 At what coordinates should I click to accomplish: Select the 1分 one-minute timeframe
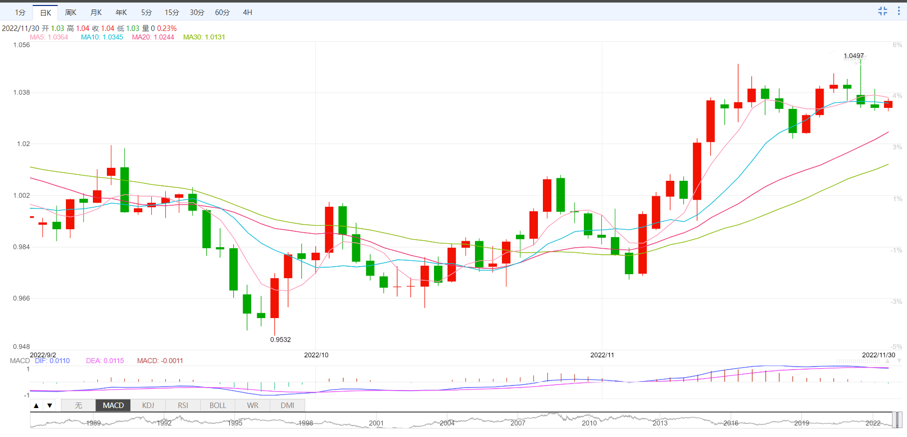20,12
